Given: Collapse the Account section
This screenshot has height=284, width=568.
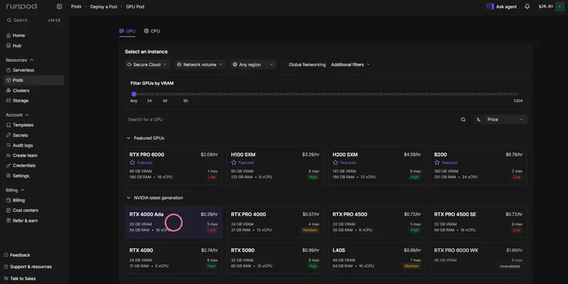Looking at the screenshot, I should click(x=17, y=115).
